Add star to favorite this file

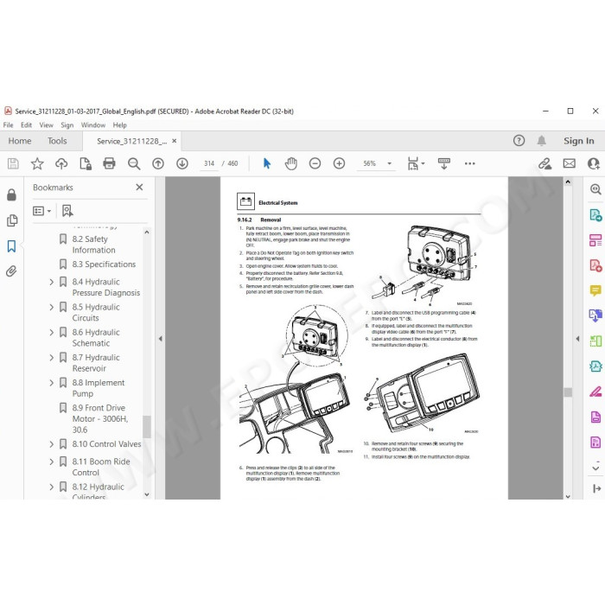point(37,163)
